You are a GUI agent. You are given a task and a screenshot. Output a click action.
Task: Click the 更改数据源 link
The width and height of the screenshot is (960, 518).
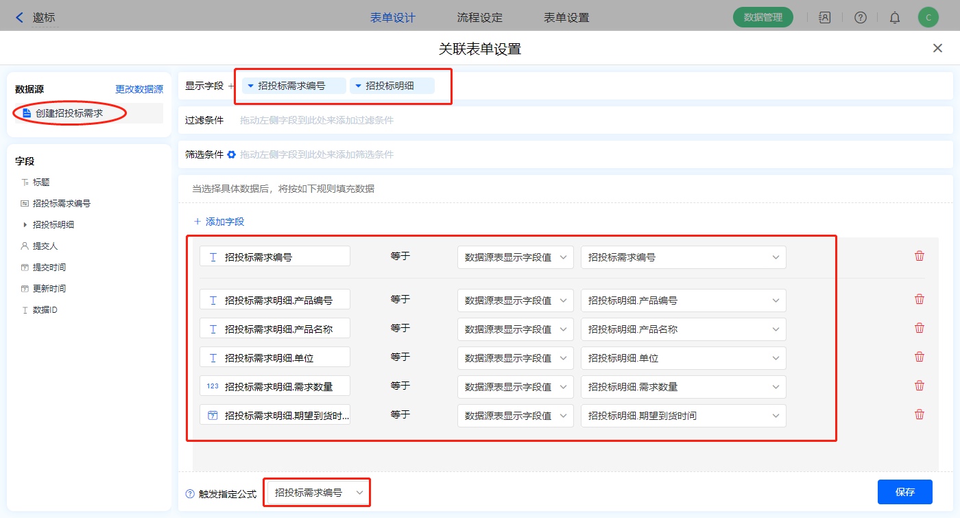pyautogui.click(x=139, y=89)
